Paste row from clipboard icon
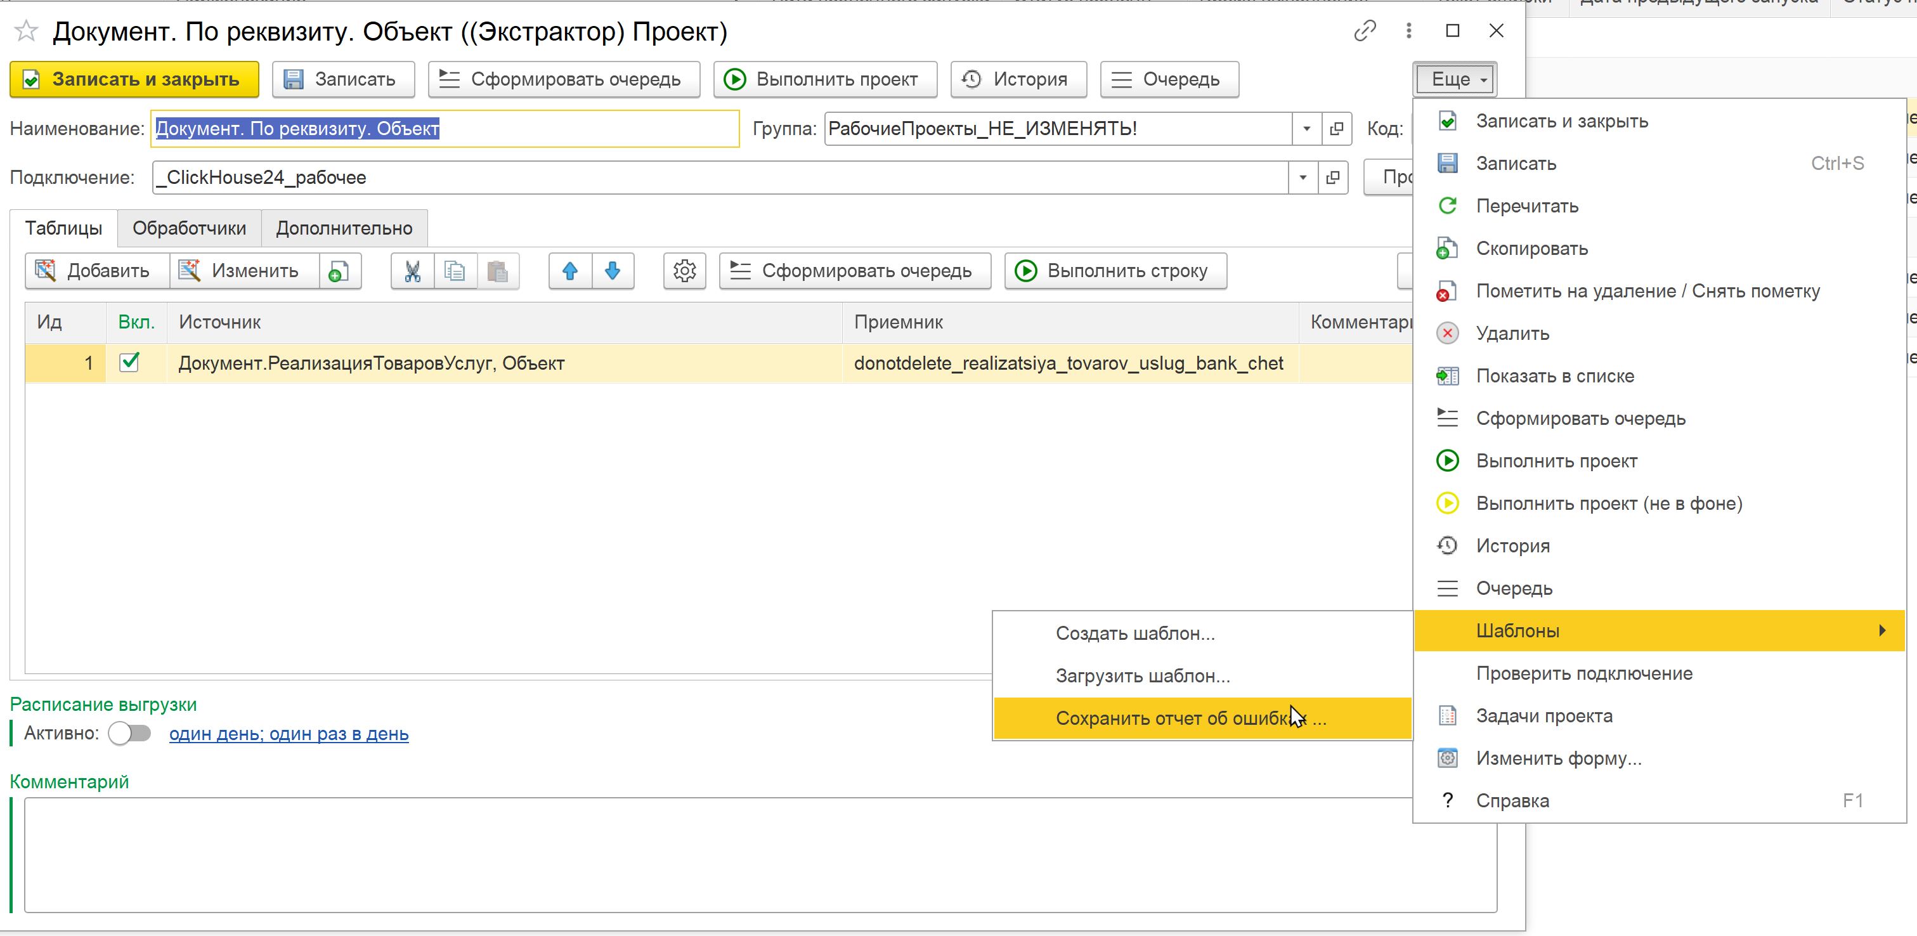Screen dimensions: 1917x936 [497, 271]
